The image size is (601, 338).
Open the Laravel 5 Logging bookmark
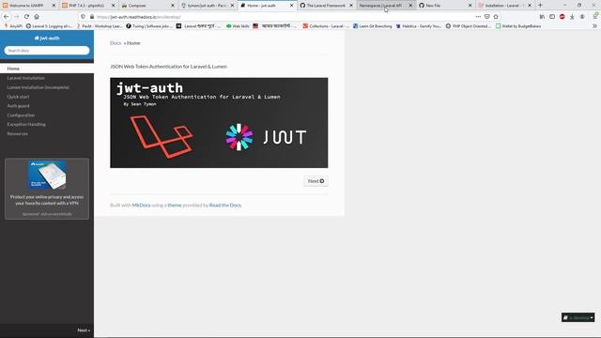click(49, 26)
